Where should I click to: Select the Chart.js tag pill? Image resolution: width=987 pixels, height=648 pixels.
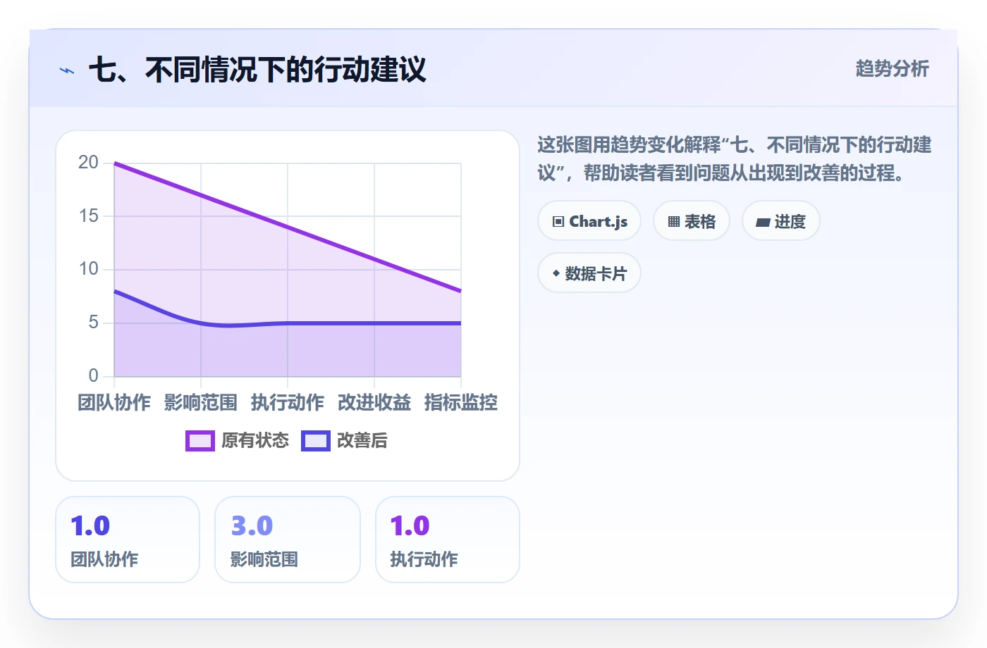[x=589, y=221]
